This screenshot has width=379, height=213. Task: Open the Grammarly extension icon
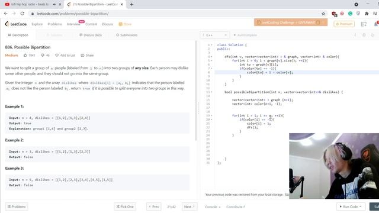(350, 14)
